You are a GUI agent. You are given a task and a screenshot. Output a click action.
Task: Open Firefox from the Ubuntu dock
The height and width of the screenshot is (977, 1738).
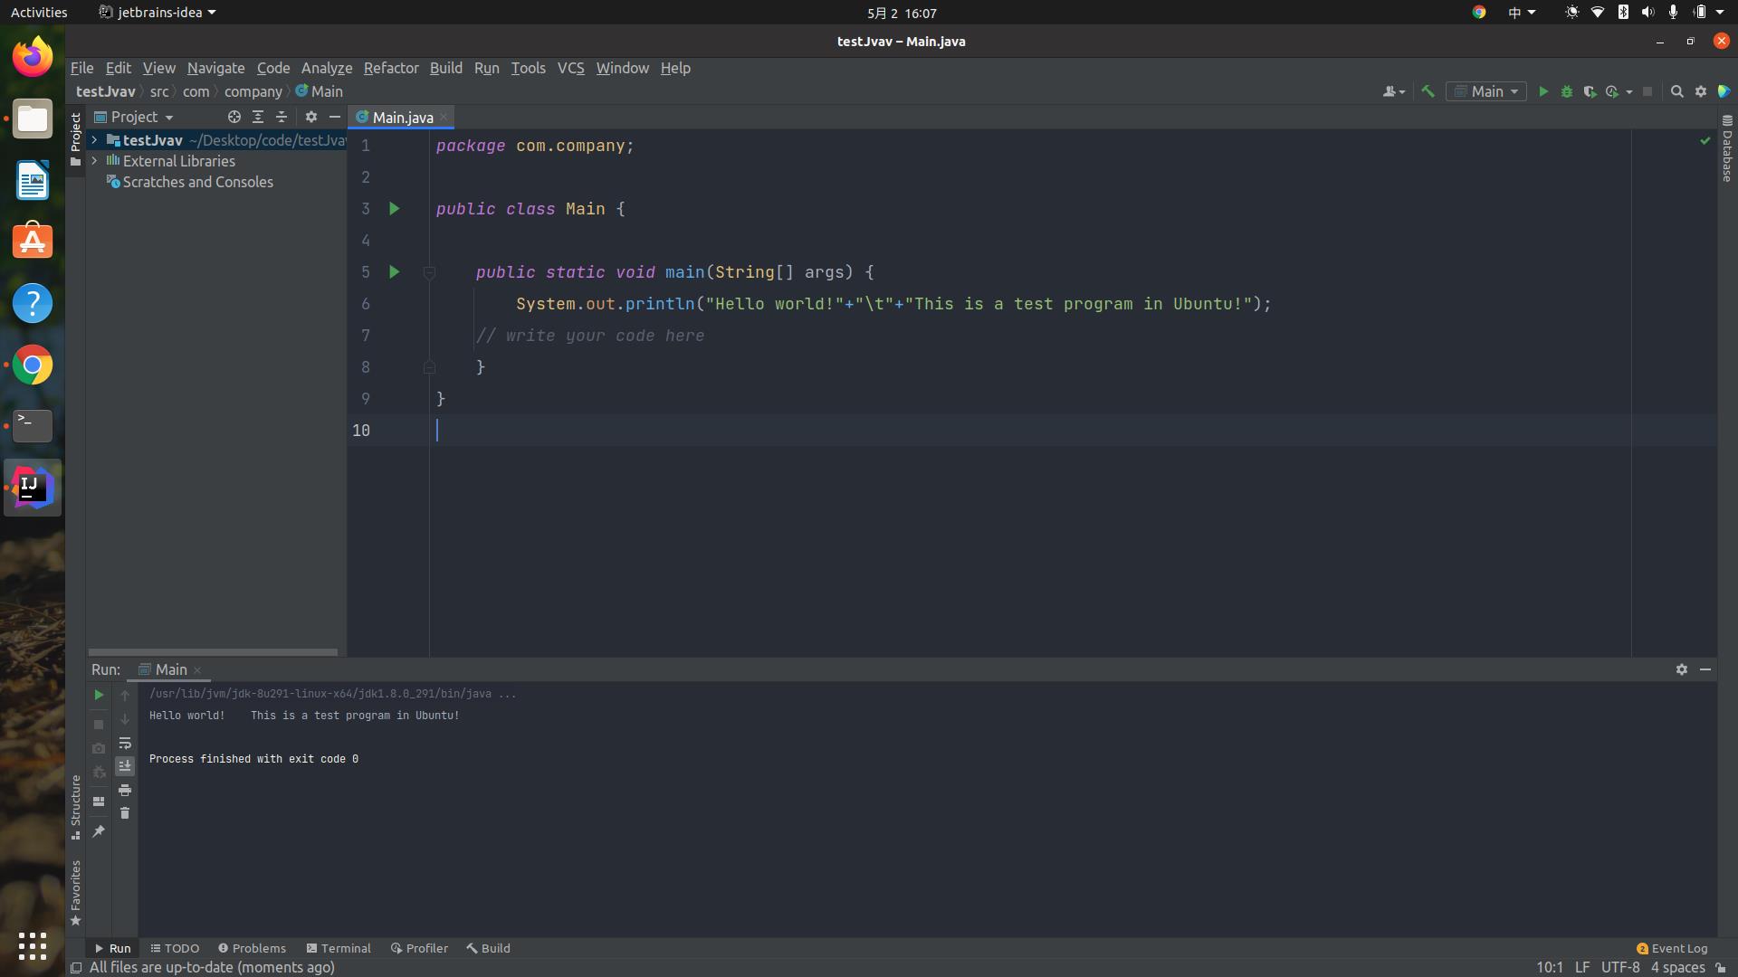tap(33, 57)
